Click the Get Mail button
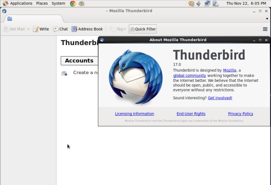 (14, 29)
